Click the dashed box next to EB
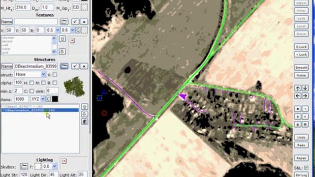 84,7
